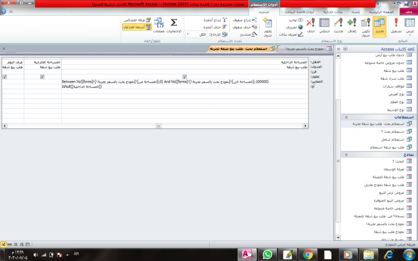Click the المساحة الخارجية field name cell

(43, 62)
